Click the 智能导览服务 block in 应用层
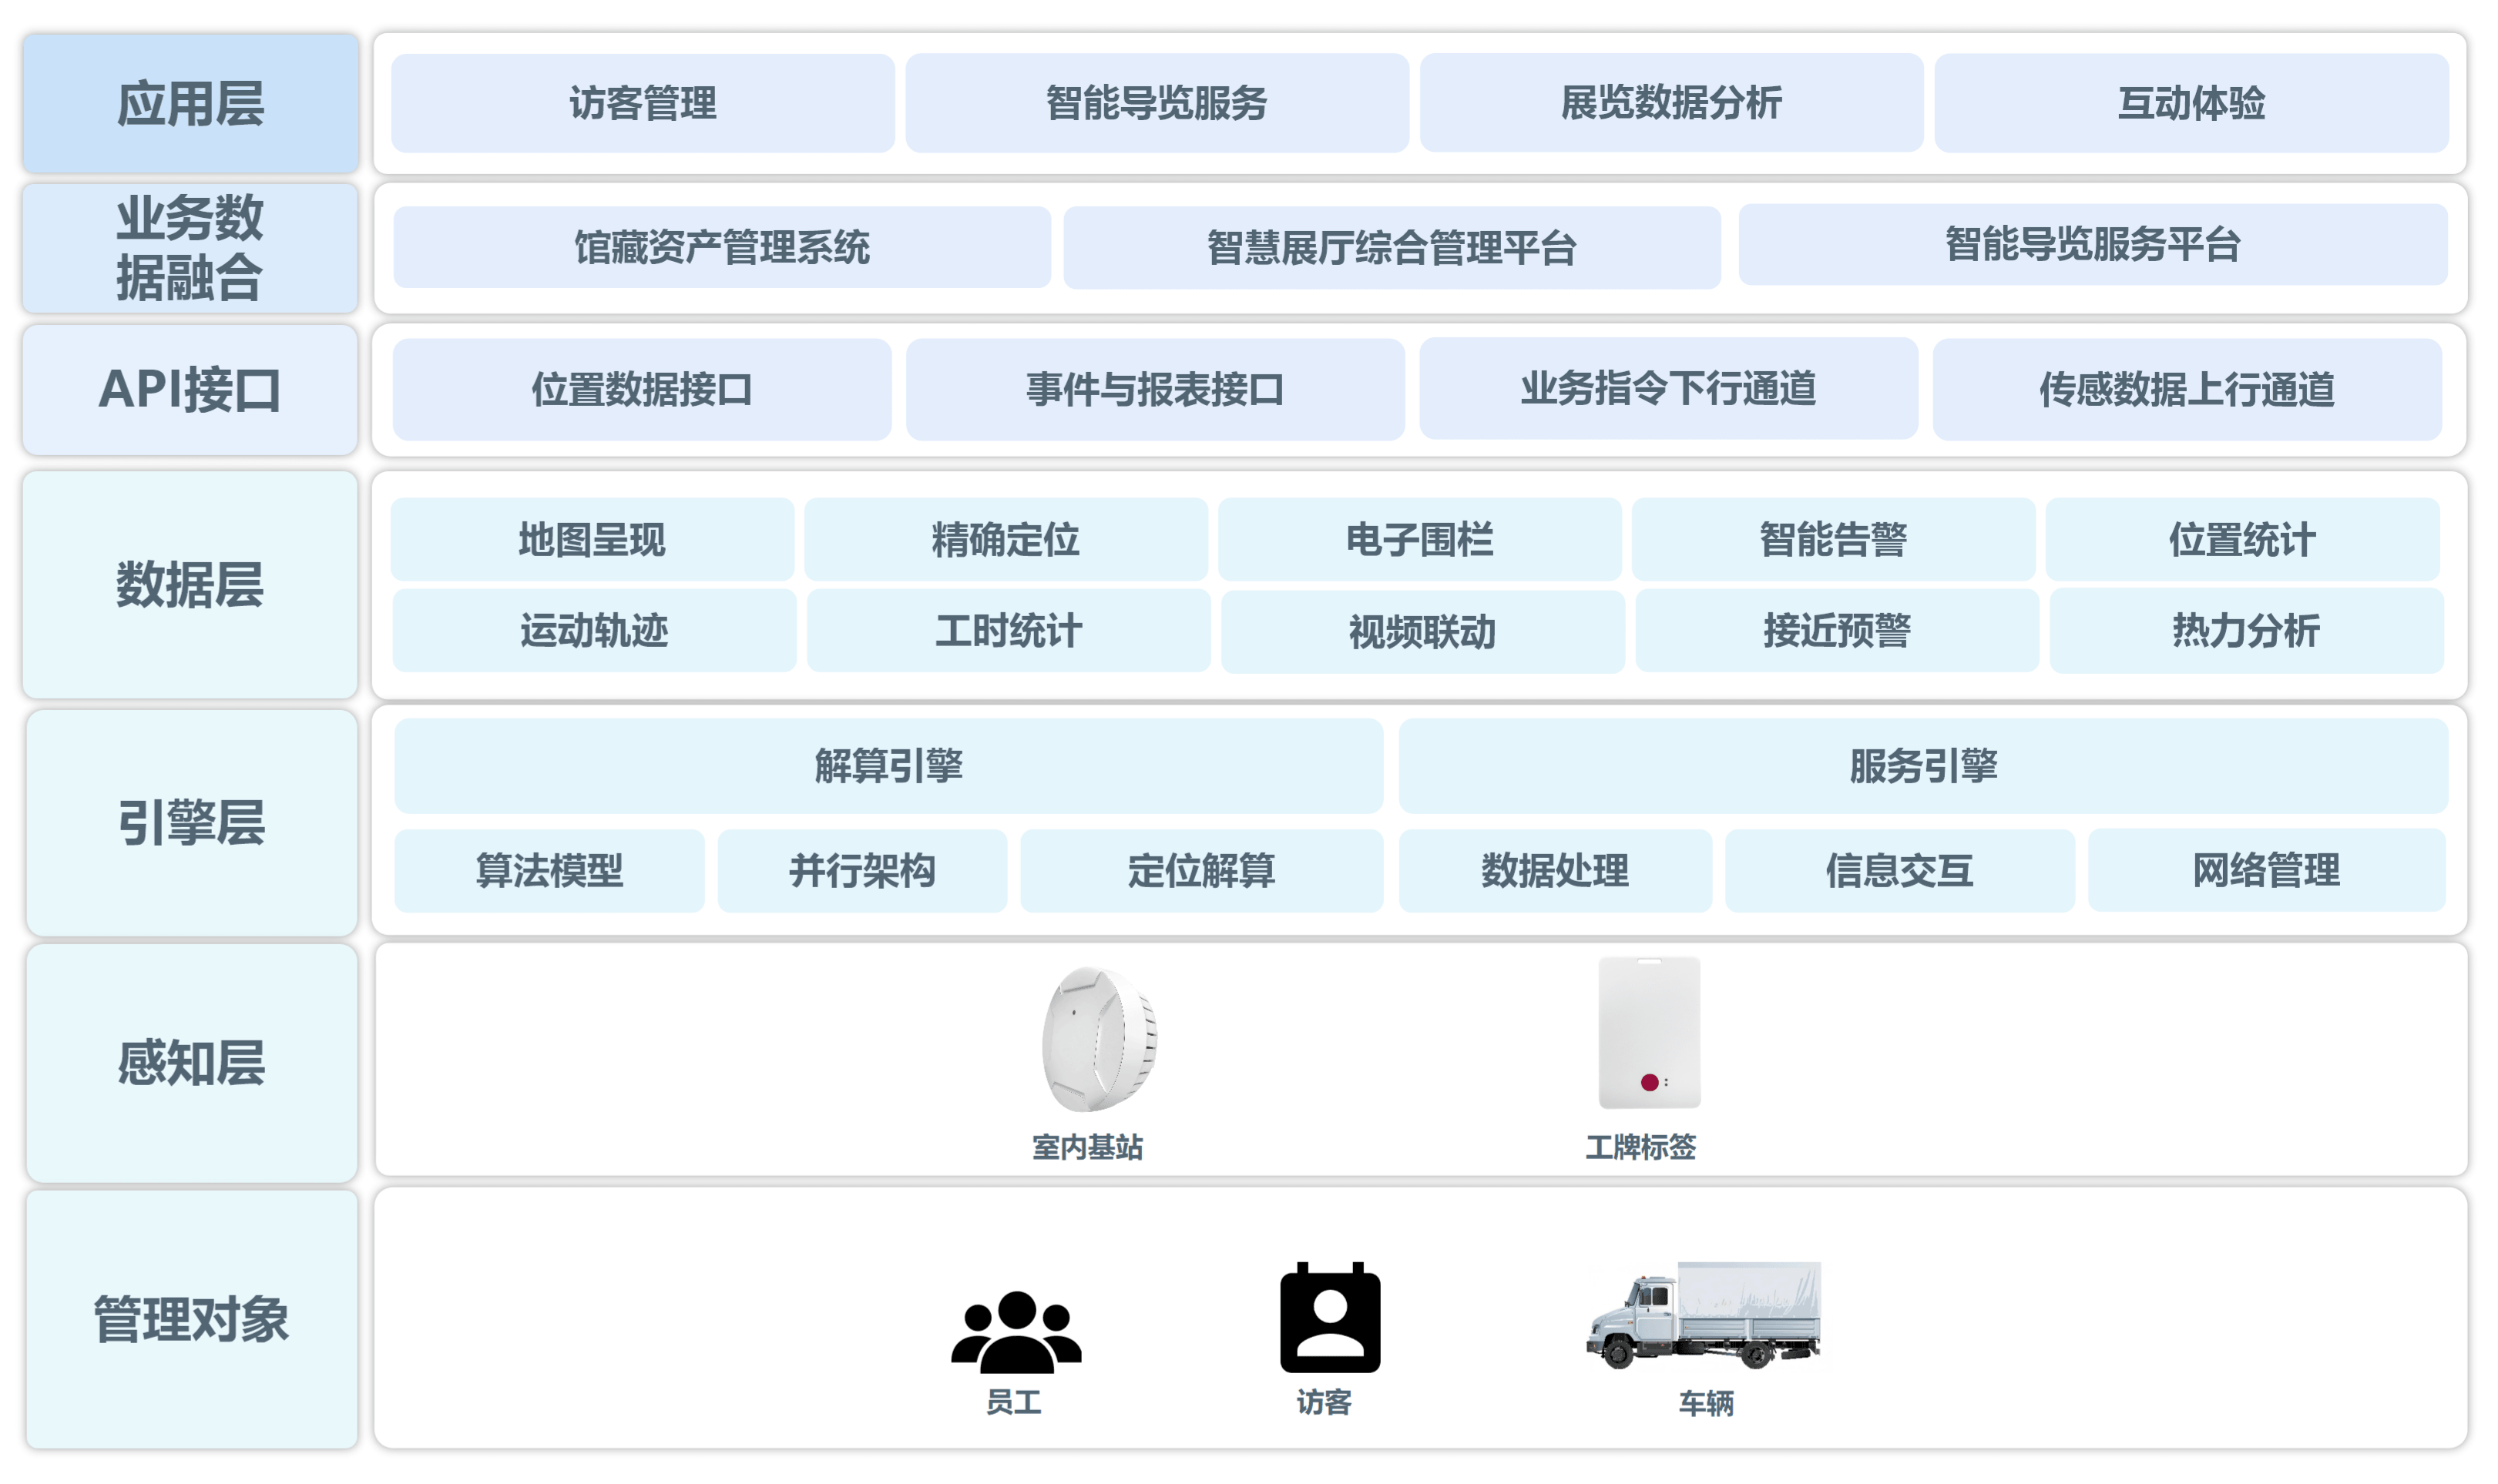The width and height of the screenshot is (2498, 1484). click(x=1157, y=103)
